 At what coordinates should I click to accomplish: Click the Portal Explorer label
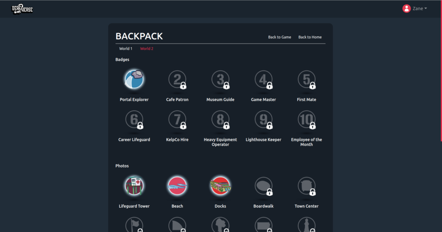pos(134,99)
